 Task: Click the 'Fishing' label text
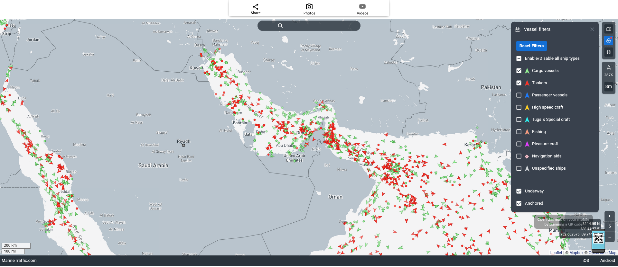(x=539, y=132)
